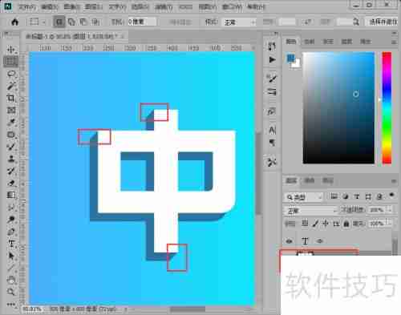Toggle shape layer filter in Layers panel
The height and width of the screenshot is (315, 401).
click(x=368, y=196)
